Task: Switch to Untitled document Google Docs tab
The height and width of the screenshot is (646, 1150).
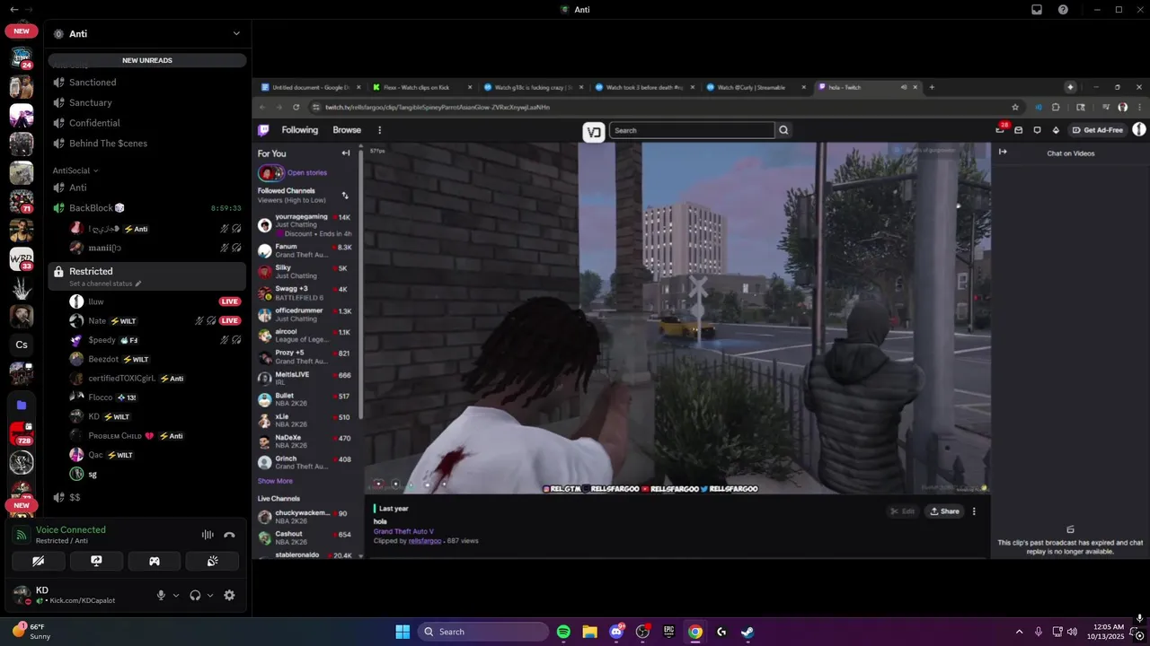Action: [310, 87]
